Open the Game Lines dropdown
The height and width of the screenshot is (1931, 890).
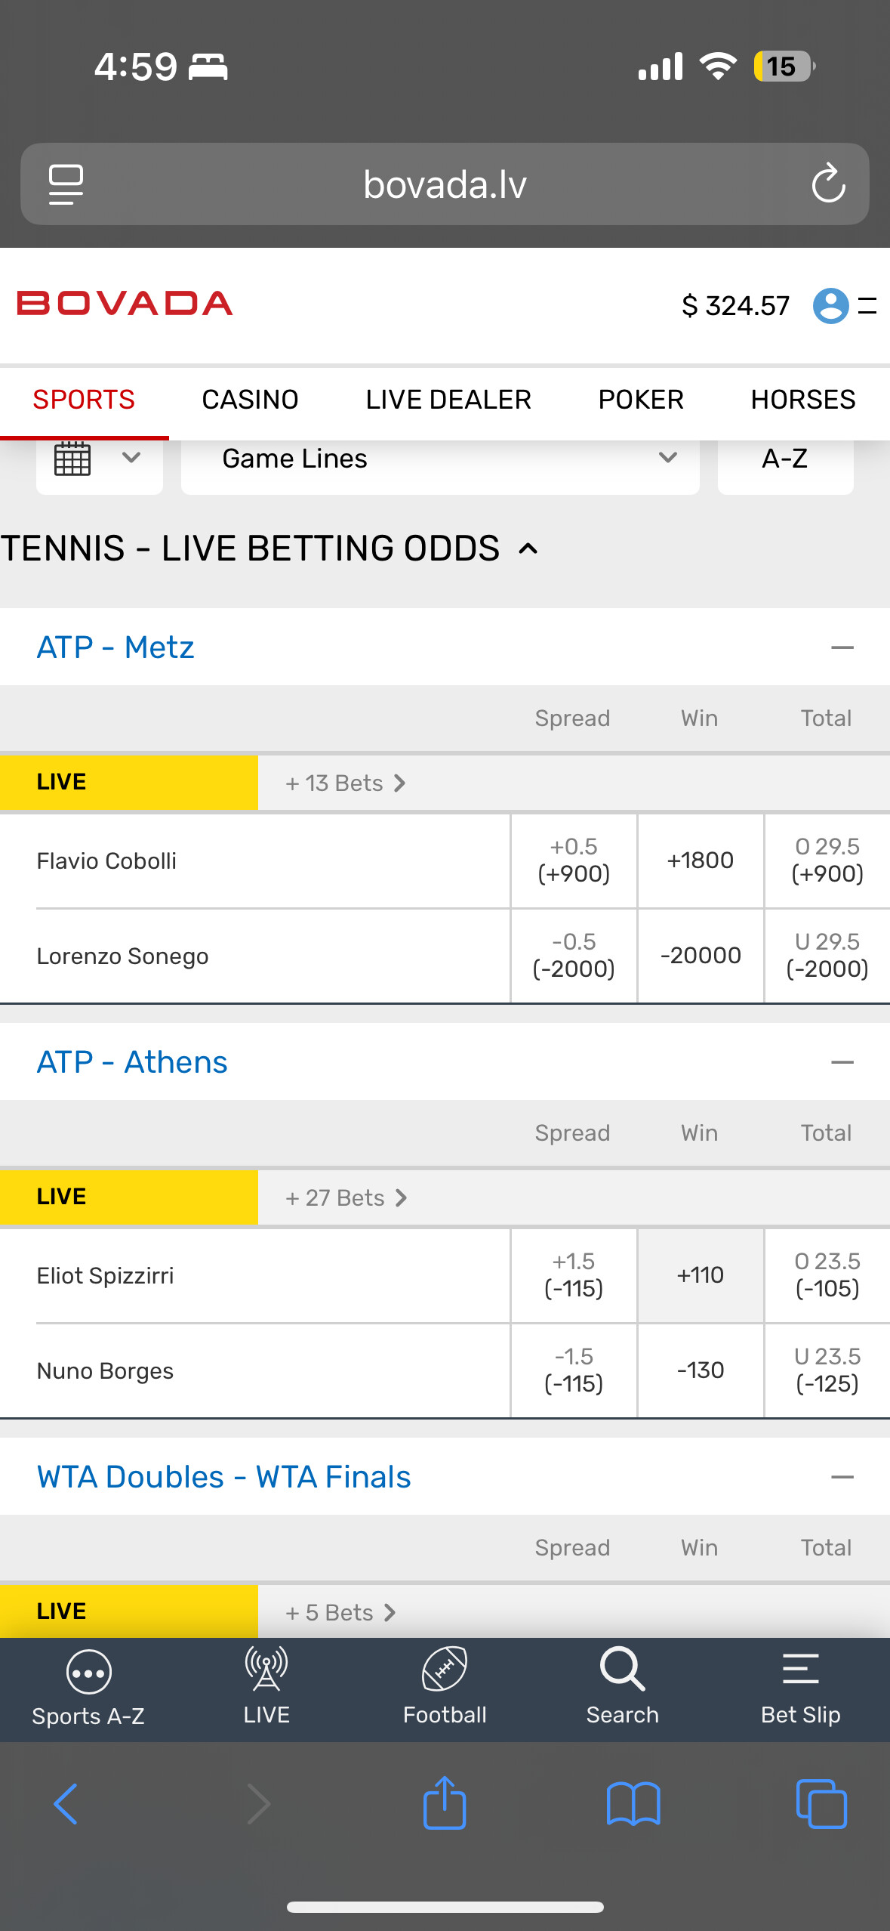[440, 459]
